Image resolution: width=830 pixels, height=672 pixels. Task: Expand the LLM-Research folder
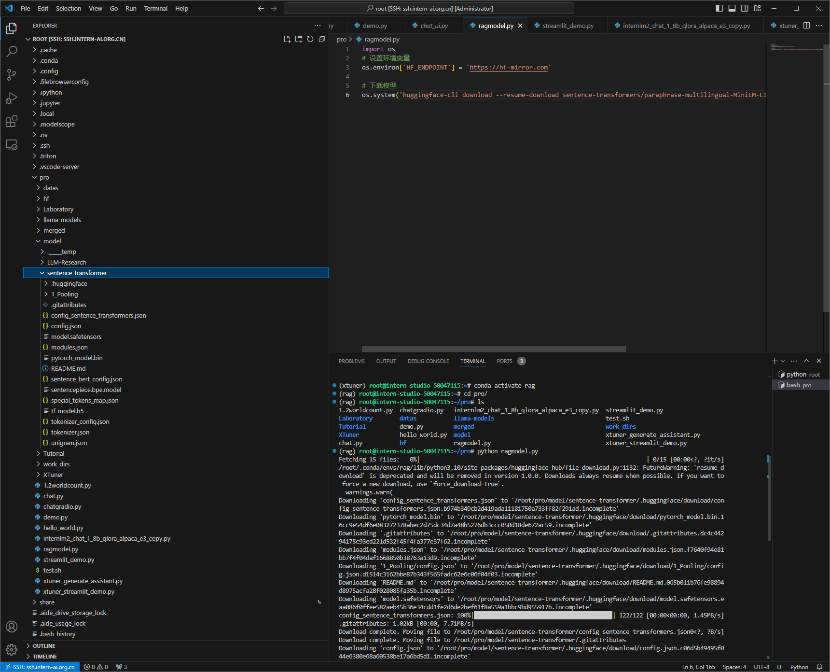[x=176, y=262]
